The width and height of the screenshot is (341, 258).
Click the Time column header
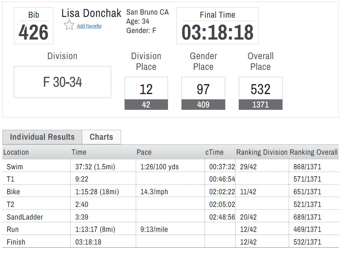[x=79, y=152]
